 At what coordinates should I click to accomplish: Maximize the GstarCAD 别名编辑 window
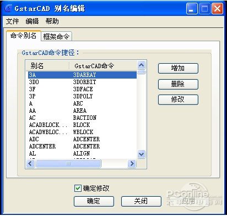(x=204, y=9)
